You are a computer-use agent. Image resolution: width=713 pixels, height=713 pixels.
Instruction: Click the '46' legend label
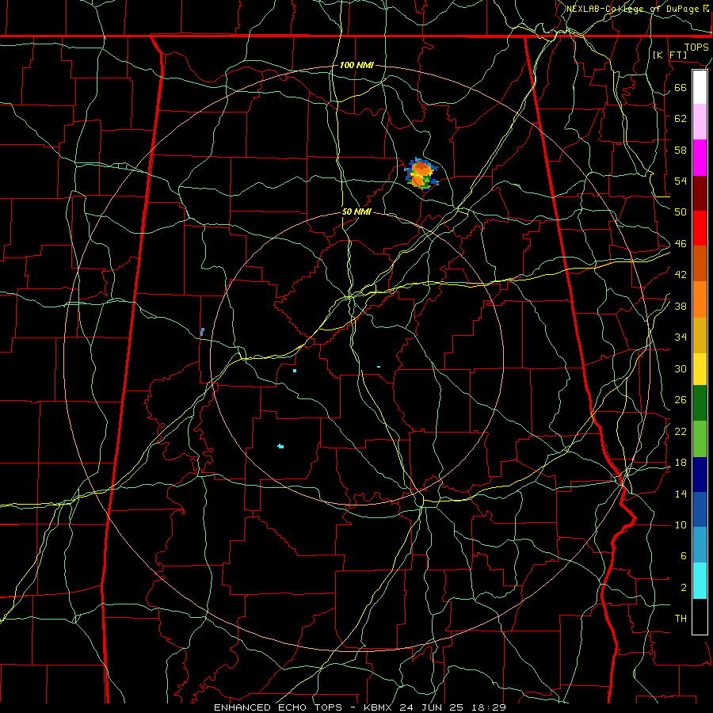[x=681, y=244]
